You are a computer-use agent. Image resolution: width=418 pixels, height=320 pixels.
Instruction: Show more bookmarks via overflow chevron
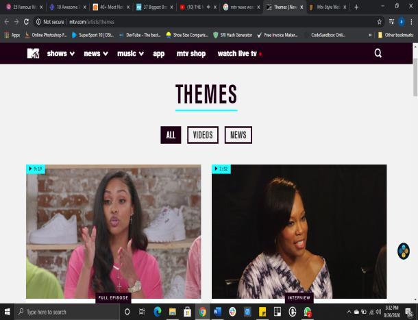click(370, 35)
